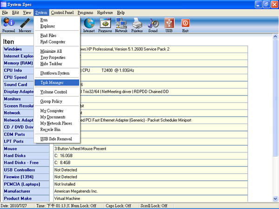The height and width of the screenshot is (209, 279).
Task: Open the Hardware menu
Action: pyautogui.click(x=105, y=13)
